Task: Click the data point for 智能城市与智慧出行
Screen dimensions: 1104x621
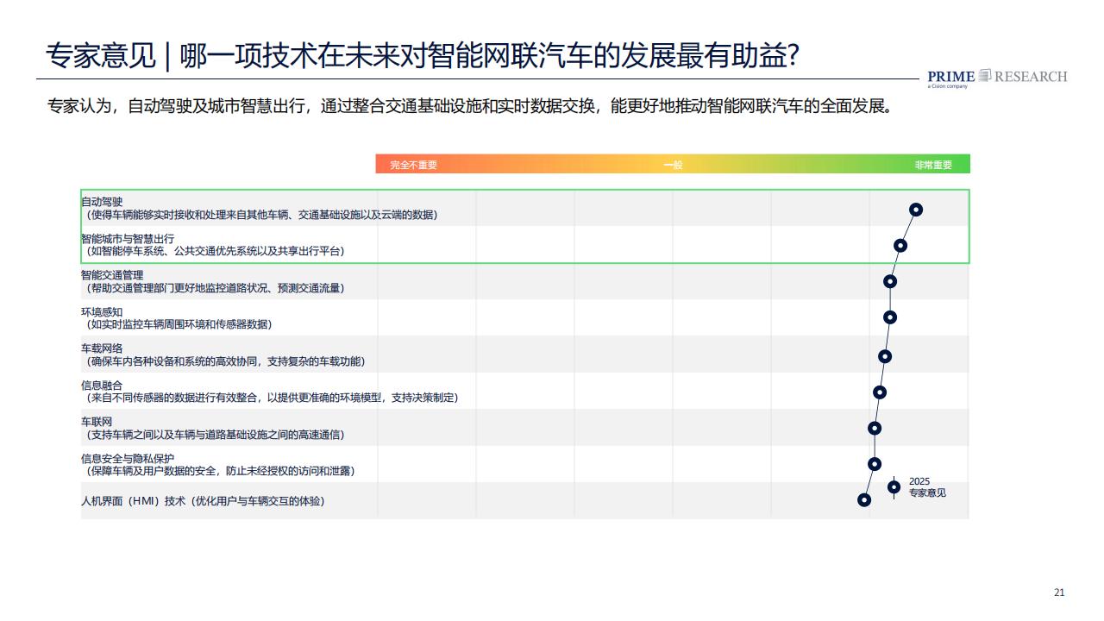Action: click(900, 246)
